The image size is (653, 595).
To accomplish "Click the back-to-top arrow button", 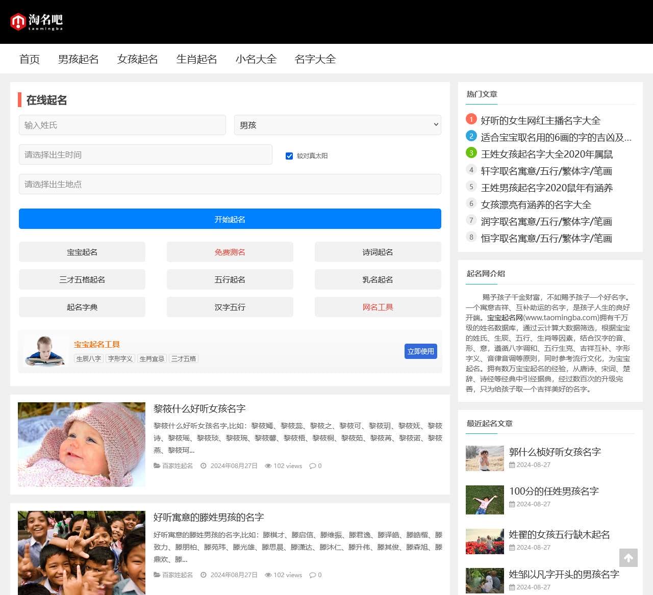I will point(629,558).
